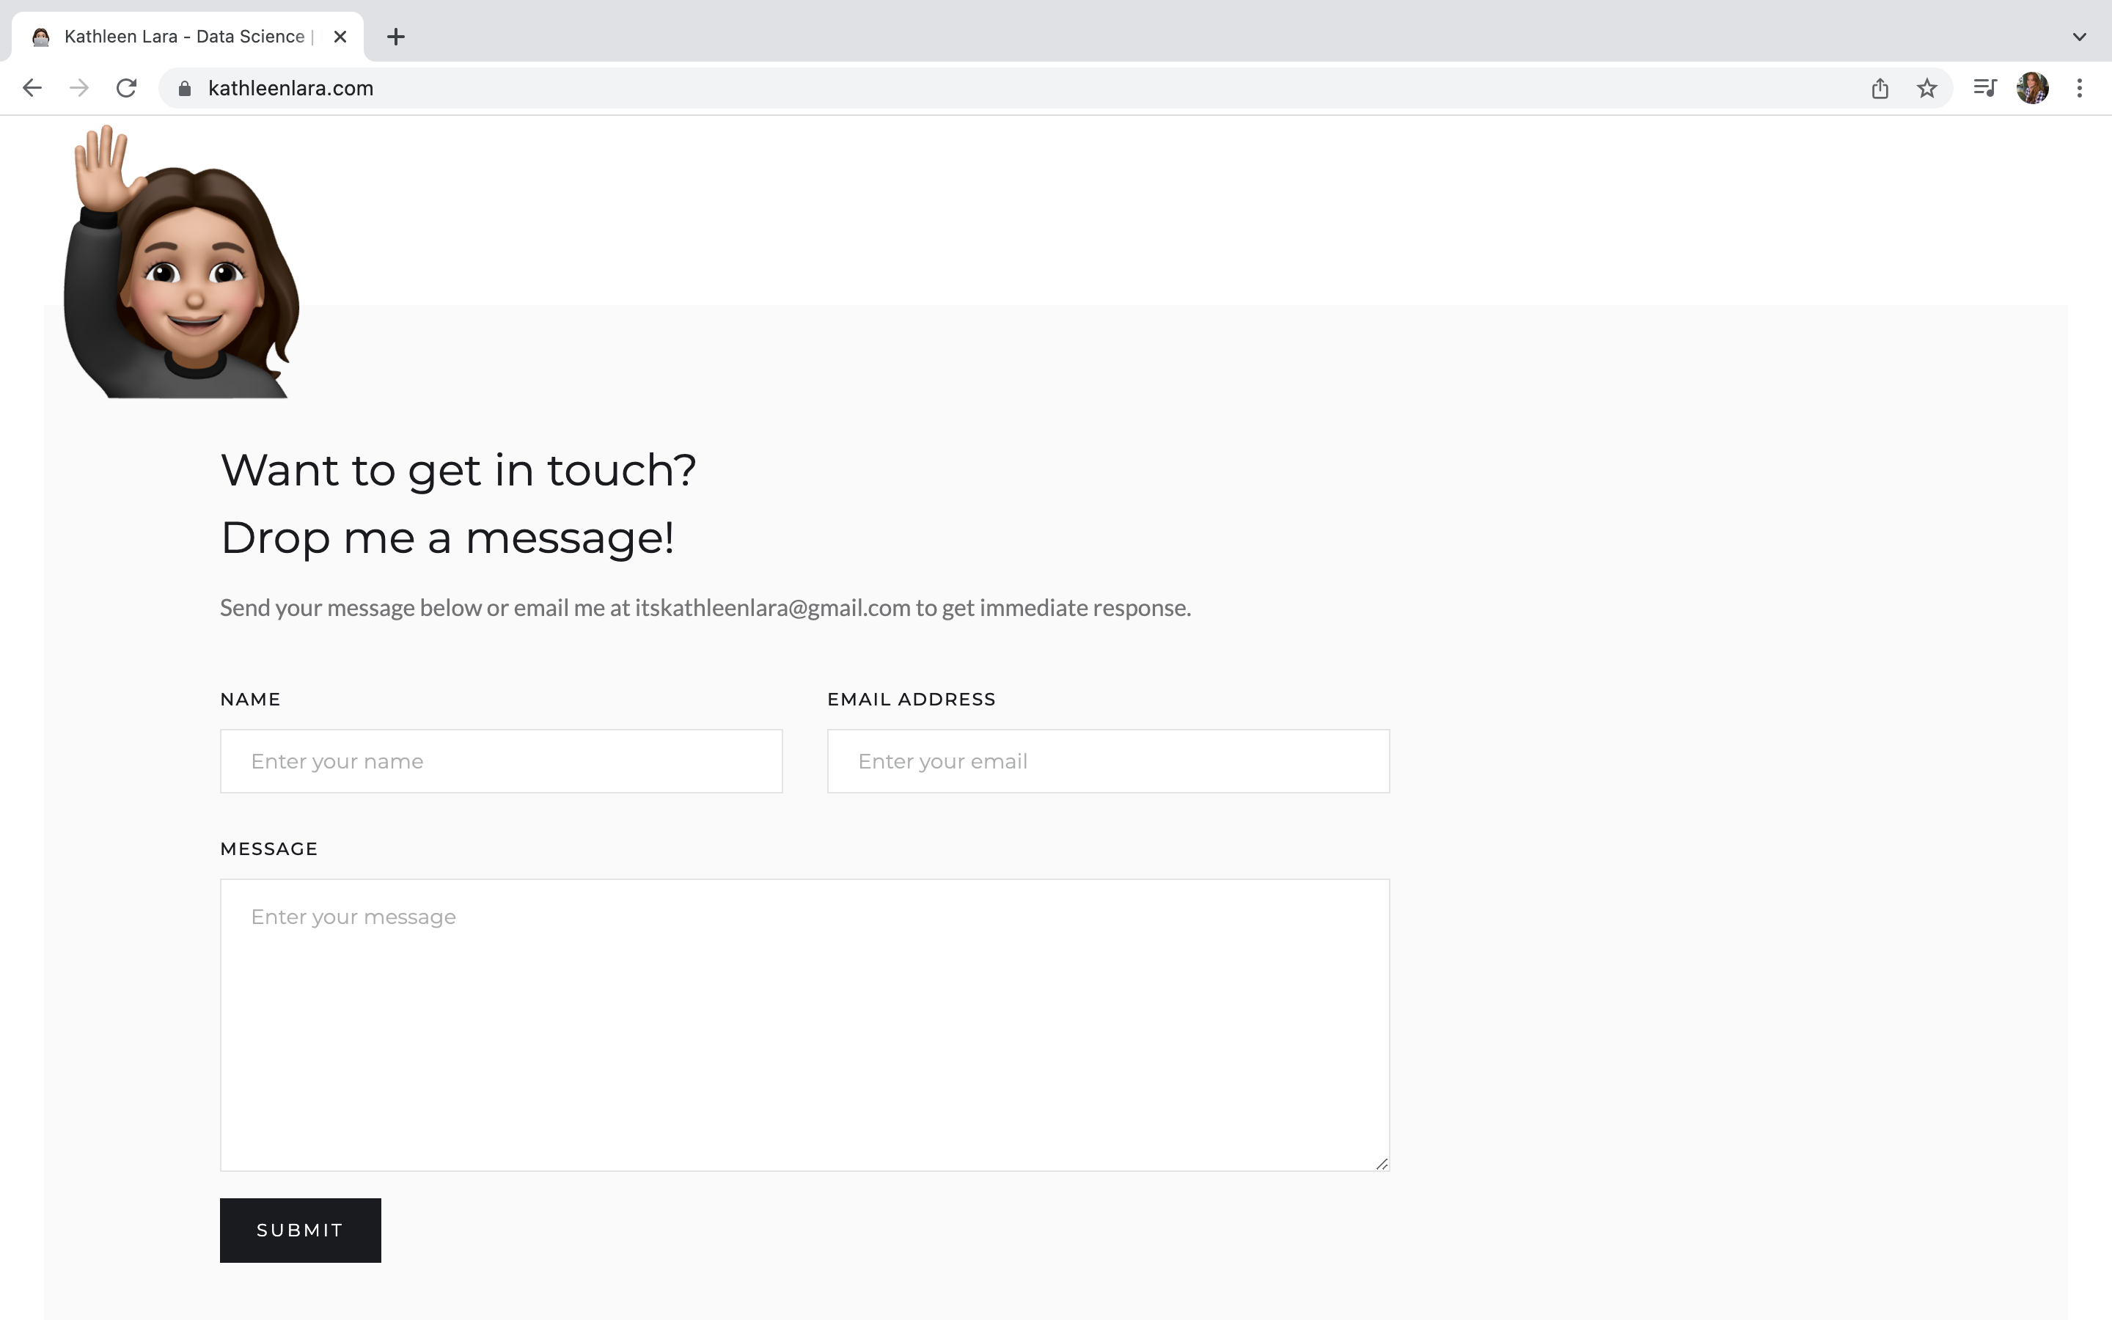Open the Chrome profile avatar
Screen dimensions: 2112x1320
(x=2032, y=88)
